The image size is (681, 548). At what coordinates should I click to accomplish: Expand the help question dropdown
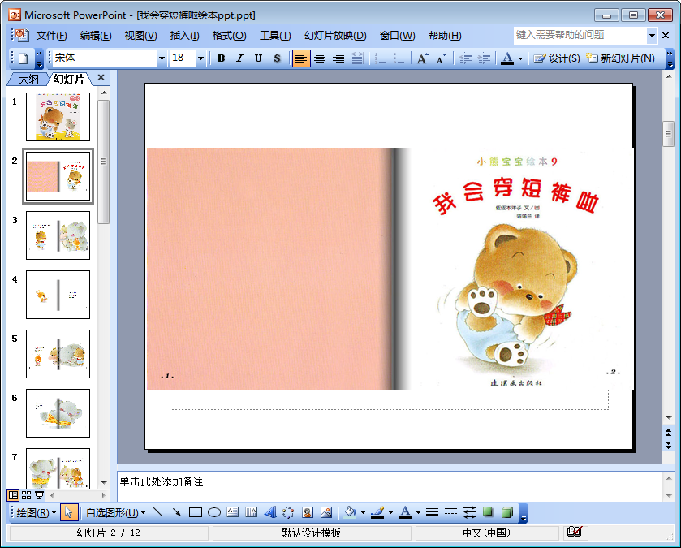pyautogui.click(x=652, y=36)
